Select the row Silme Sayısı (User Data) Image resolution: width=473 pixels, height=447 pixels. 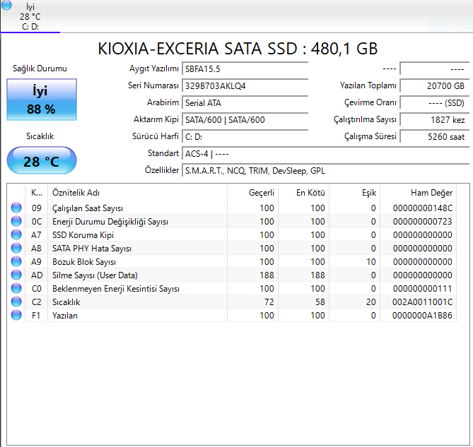232,275
